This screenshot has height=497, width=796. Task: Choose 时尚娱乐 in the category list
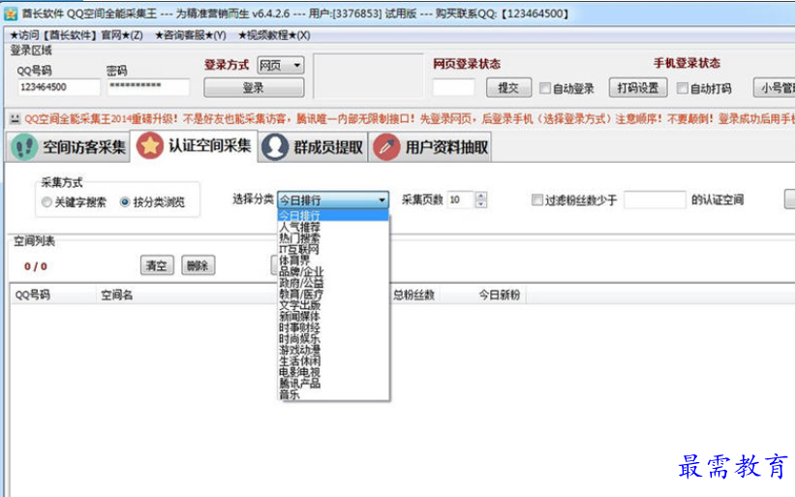tap(333, 338)
